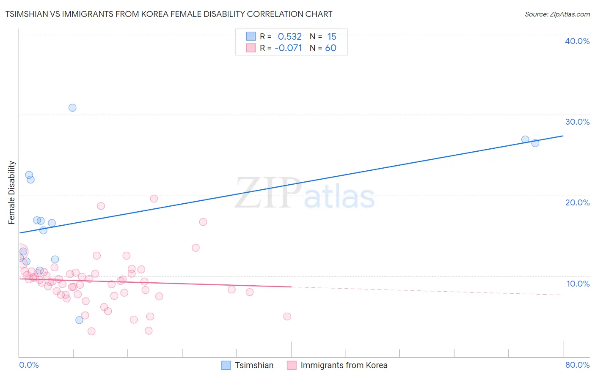Click the ZIPatlas watermark in chart center
Viewport: 595px width, 377px height.
[305, 194]
